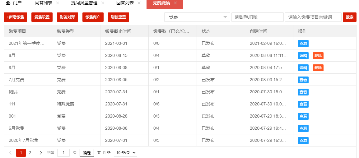Delete the 8月 row due 2020-08-15
Screen dimensions: 359x158
(318, 56)
